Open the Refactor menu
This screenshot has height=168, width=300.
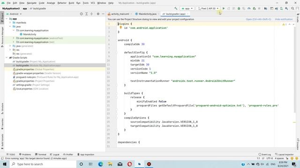point(62,3)
